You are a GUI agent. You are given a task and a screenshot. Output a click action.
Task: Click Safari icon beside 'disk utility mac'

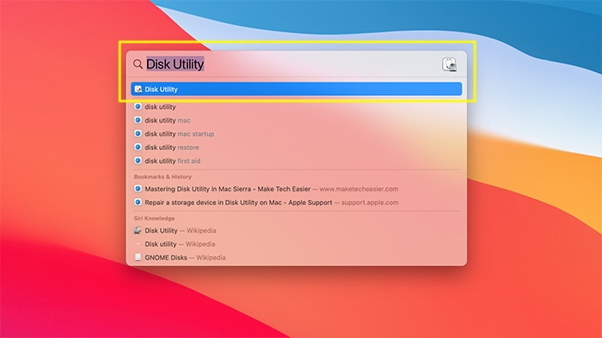click(138, 120)
